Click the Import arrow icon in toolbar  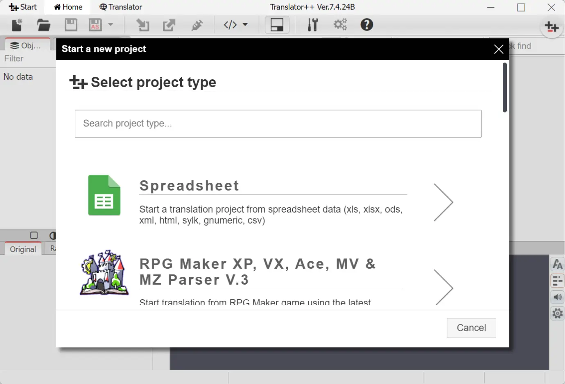(142, 25)
